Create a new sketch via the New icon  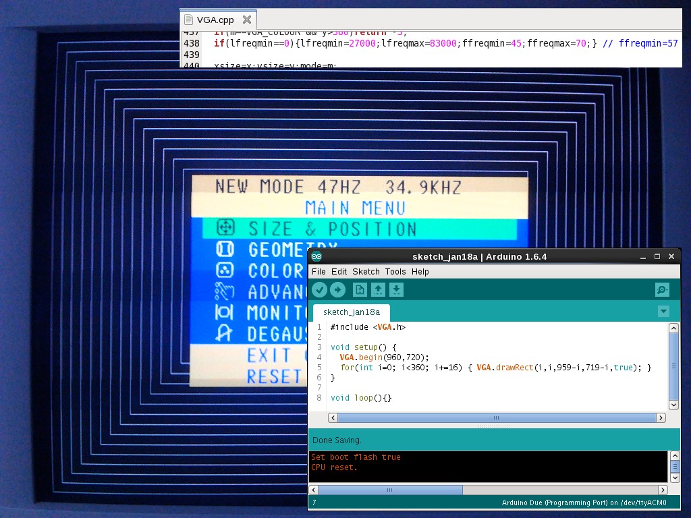coord(360,289)
